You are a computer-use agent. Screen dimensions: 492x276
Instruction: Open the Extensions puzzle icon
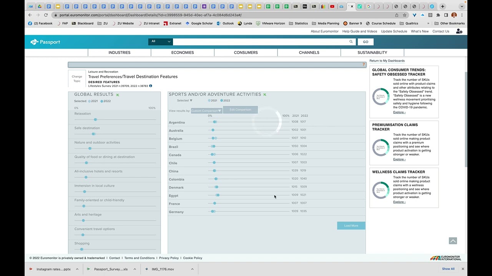pyautogui.click(x=438, y=15)
